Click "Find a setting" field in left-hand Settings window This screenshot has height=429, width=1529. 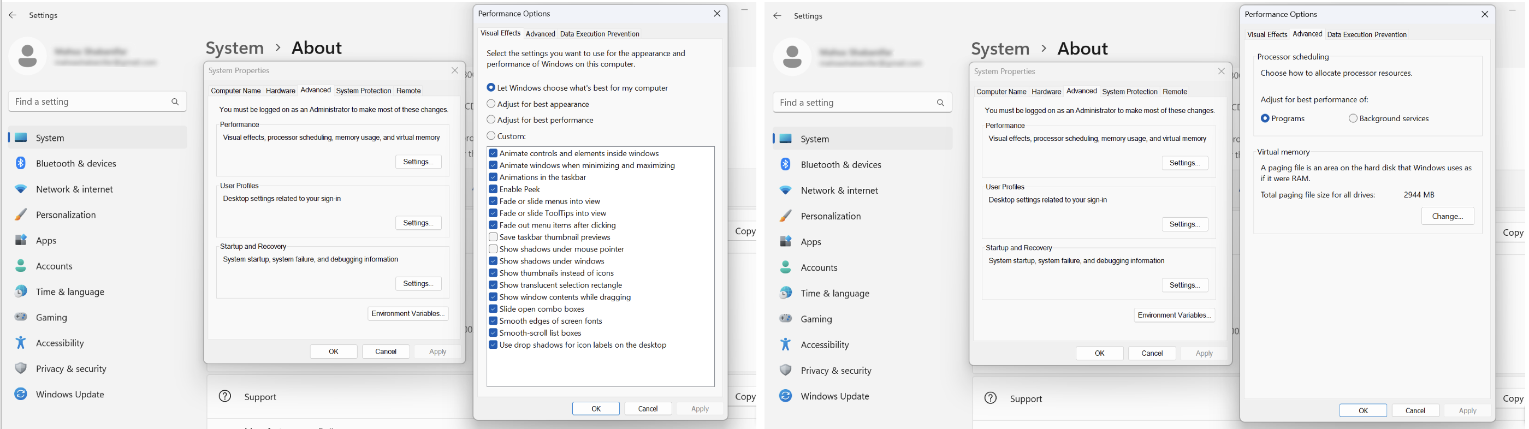[97, 102]
